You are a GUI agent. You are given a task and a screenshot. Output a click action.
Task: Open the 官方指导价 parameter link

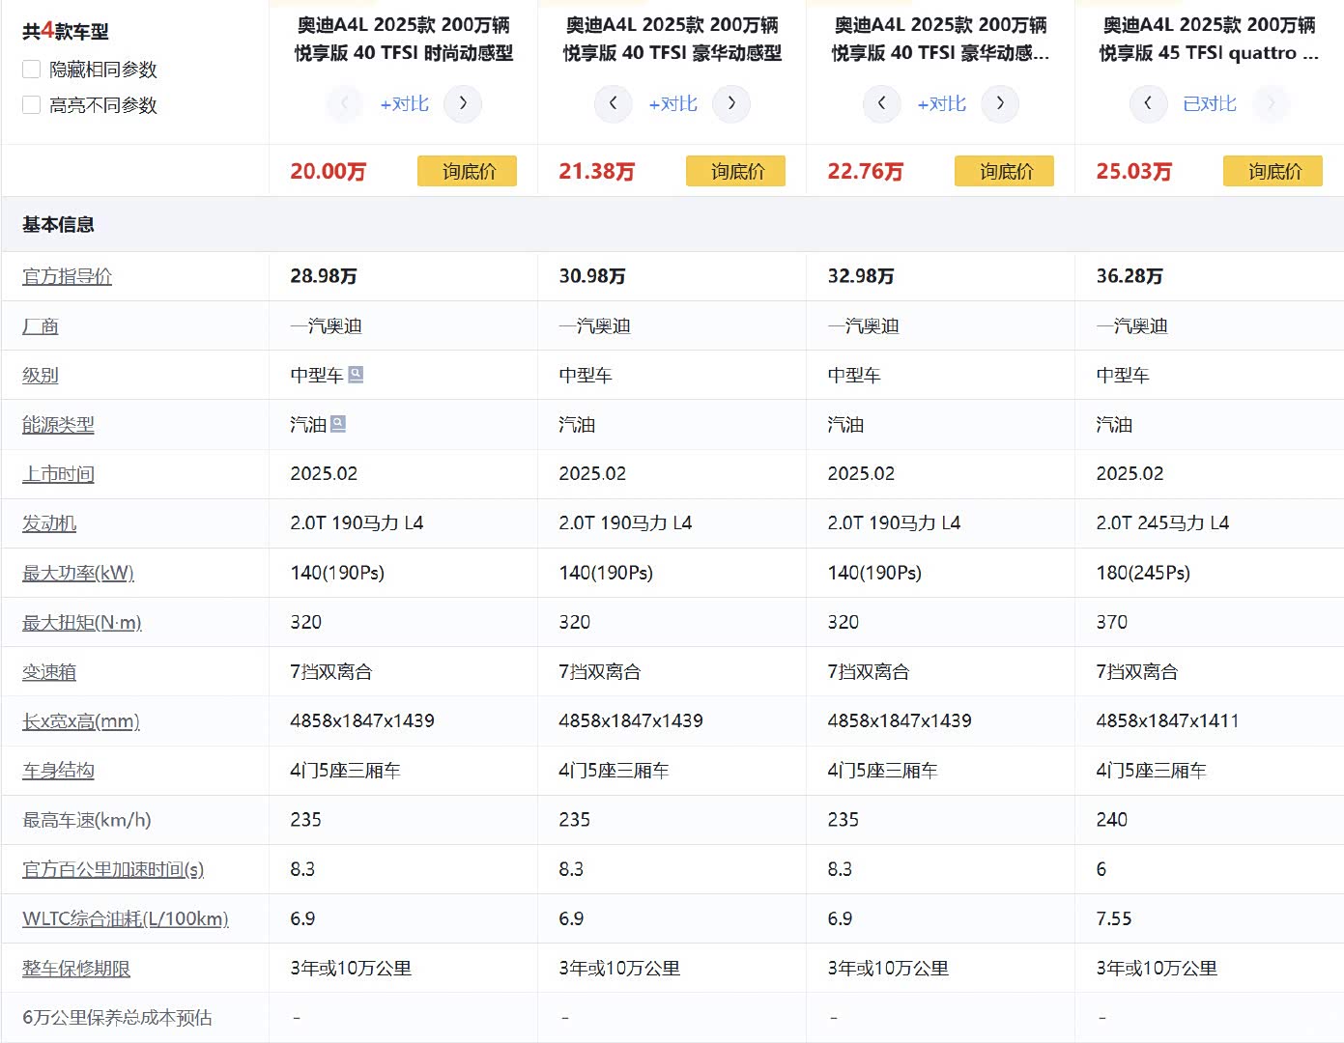(67, 276)
